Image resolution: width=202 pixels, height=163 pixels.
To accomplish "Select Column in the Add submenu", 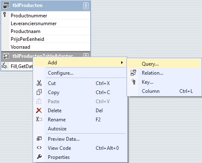I will [164, 91].
